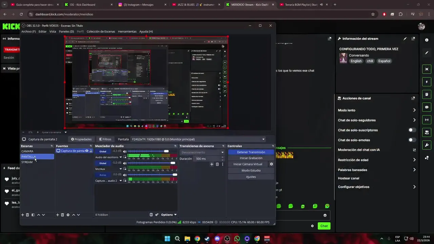Open Steam from the taskbar

point(207,239)
